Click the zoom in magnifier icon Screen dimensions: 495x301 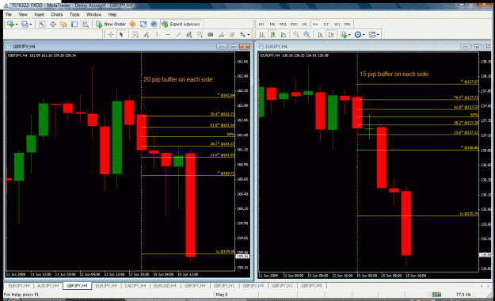295,35
